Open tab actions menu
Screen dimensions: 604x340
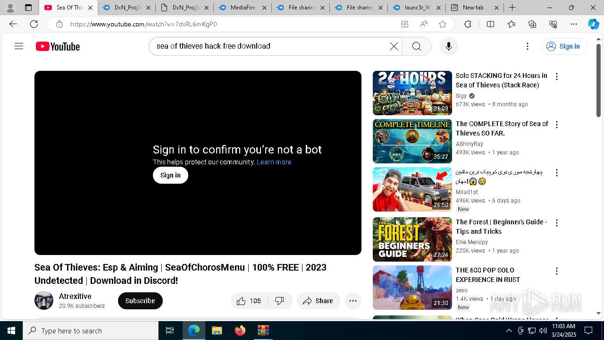point(28,8)
